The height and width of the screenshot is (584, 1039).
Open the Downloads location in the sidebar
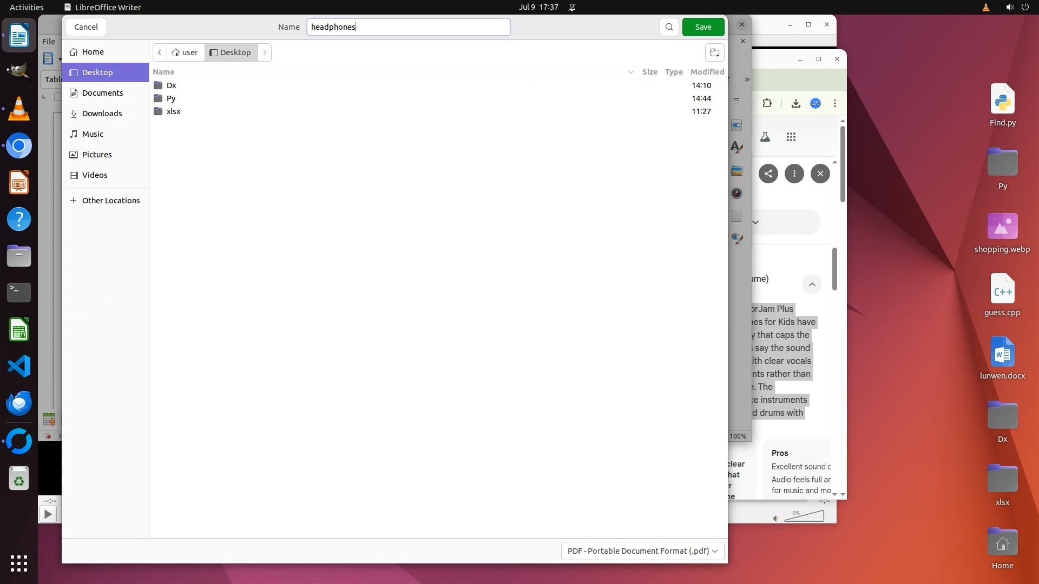102,114
